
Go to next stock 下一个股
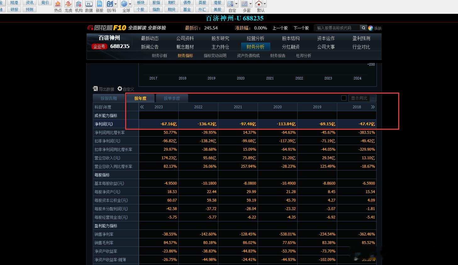coord(301,28)
